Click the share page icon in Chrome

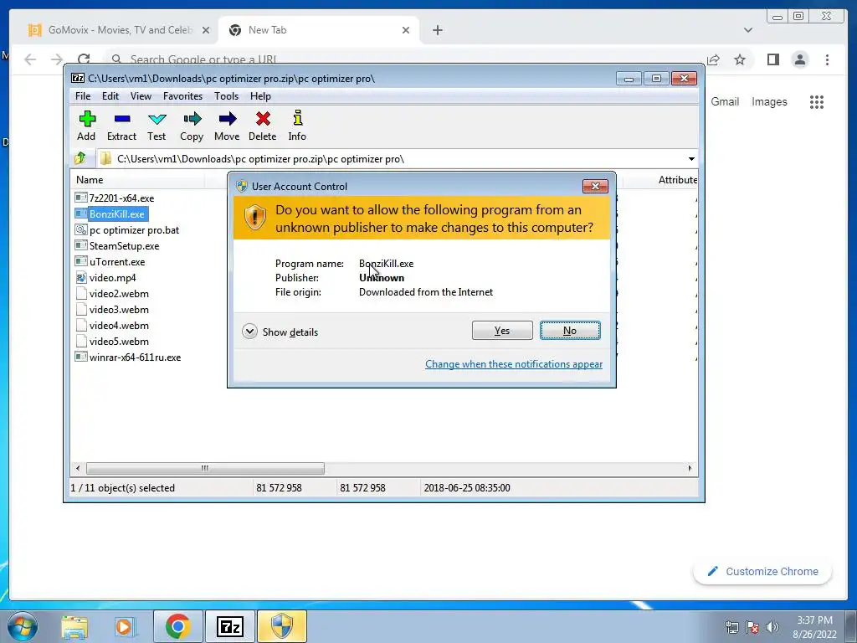coord(713,59)
